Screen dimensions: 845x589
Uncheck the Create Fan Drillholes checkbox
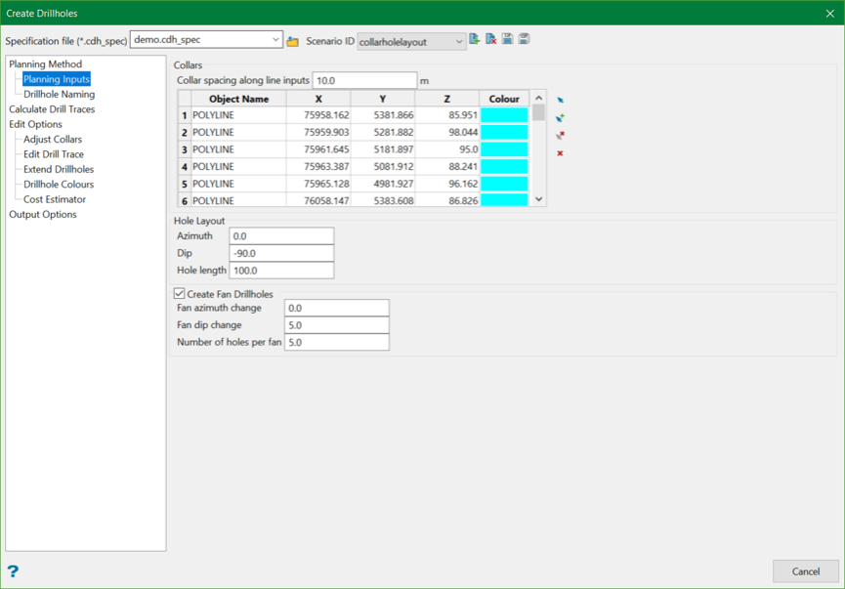180,294
